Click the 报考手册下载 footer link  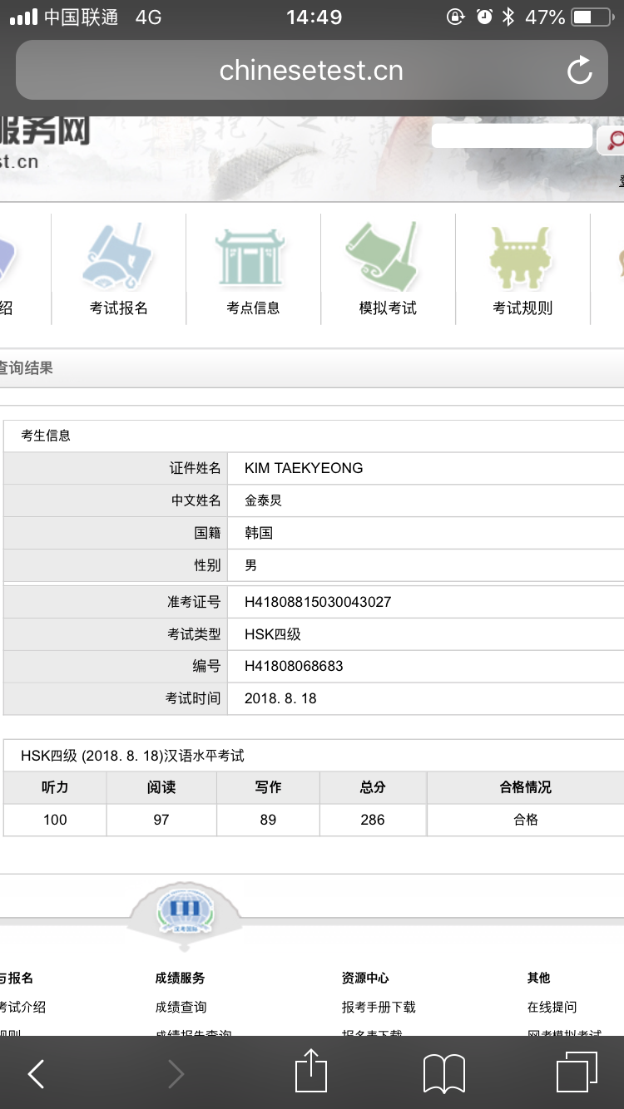[x=379, y=1007]
